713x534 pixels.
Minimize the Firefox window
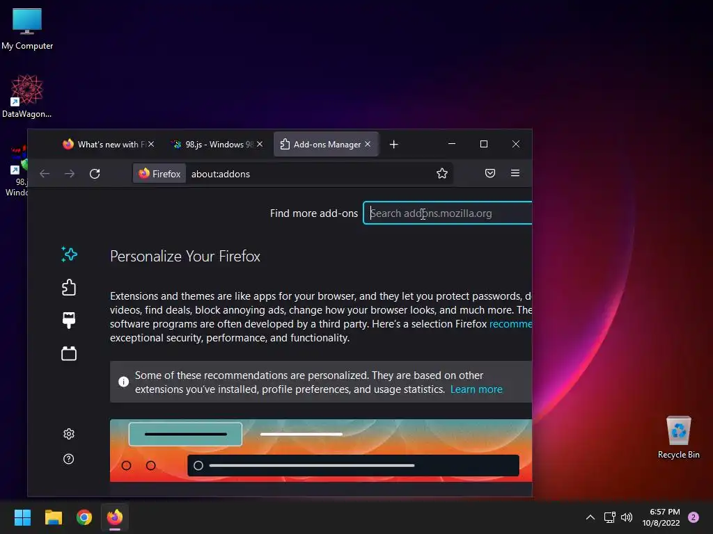coord(452,144)
